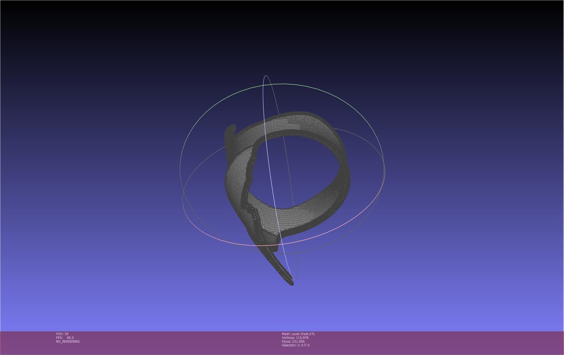Click the BO_RENDERING status label
The height and width of the screenshot is (355, 564).
[x=68, y=341]
